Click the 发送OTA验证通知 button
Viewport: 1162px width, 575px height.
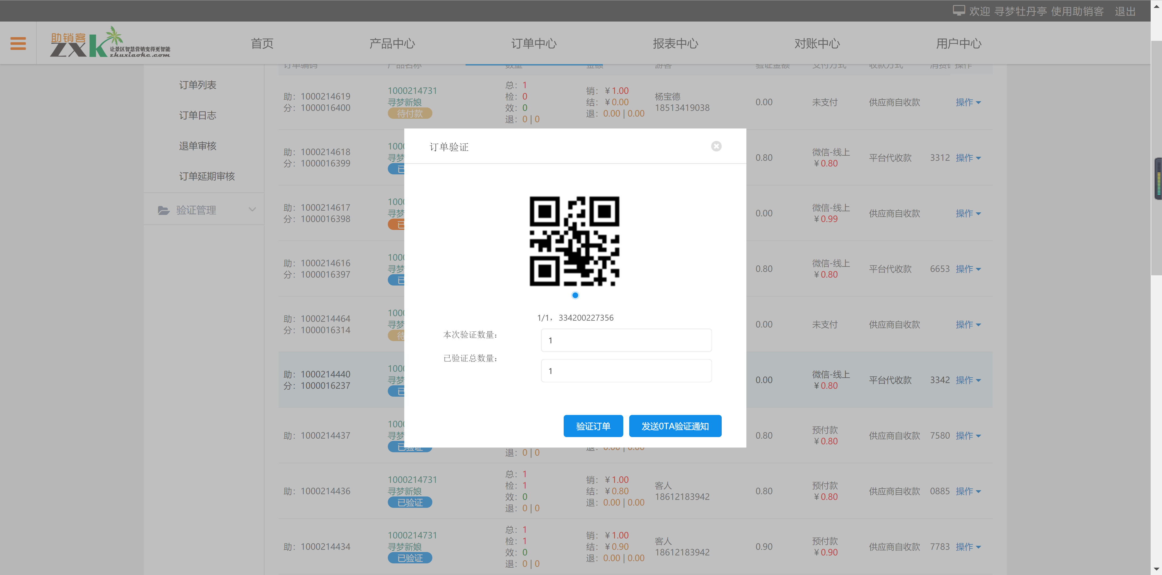pyautogui.click(x=675, y=426)
